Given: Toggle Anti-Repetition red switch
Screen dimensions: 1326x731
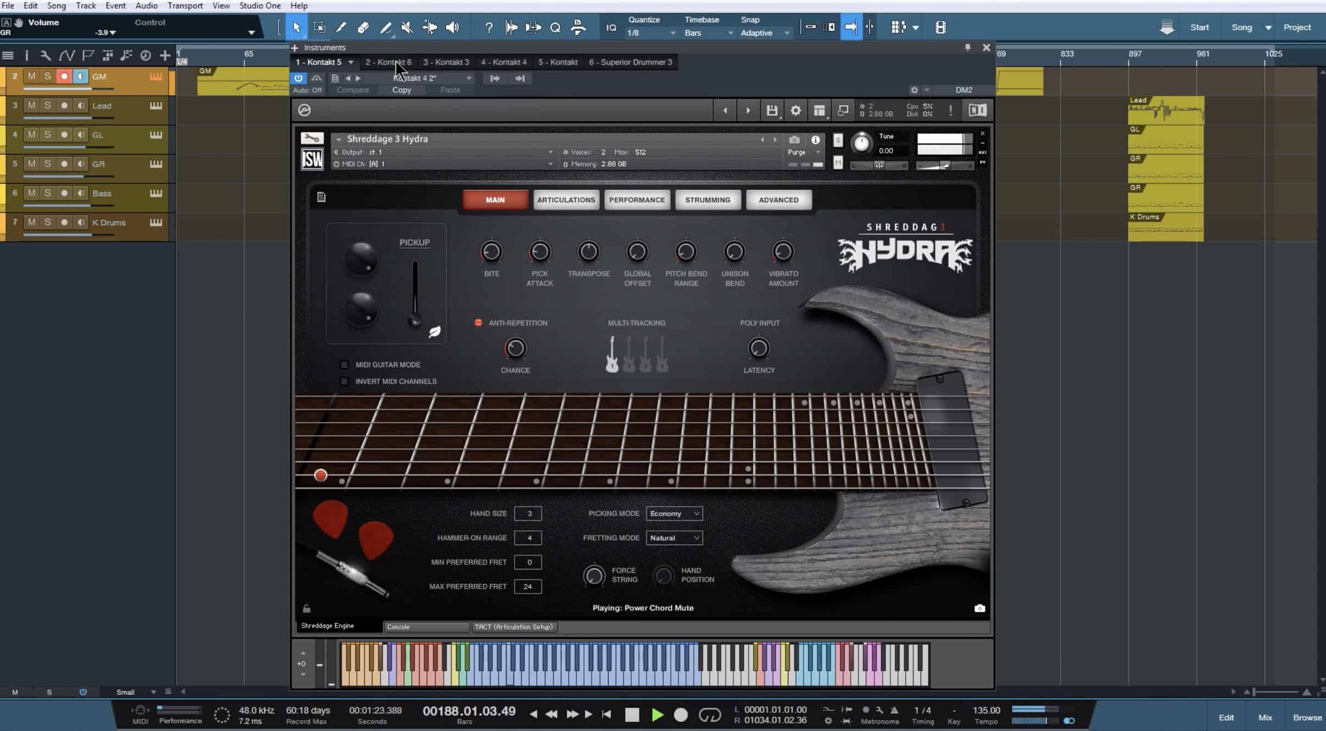Looking at the screenshot, I should [x=478, y=323].
